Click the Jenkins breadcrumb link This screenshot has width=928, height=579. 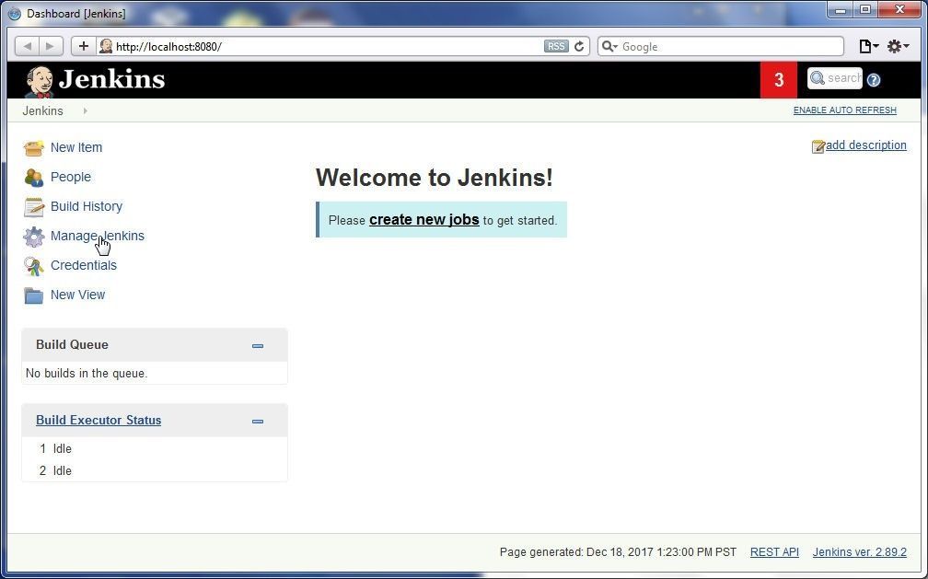(x=42, y=110)
